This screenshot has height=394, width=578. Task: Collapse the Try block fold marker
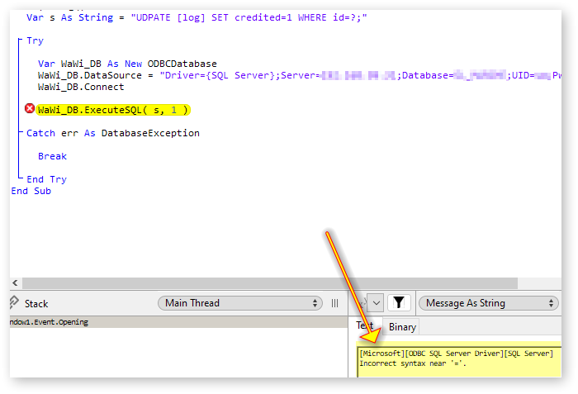point(19,40)
